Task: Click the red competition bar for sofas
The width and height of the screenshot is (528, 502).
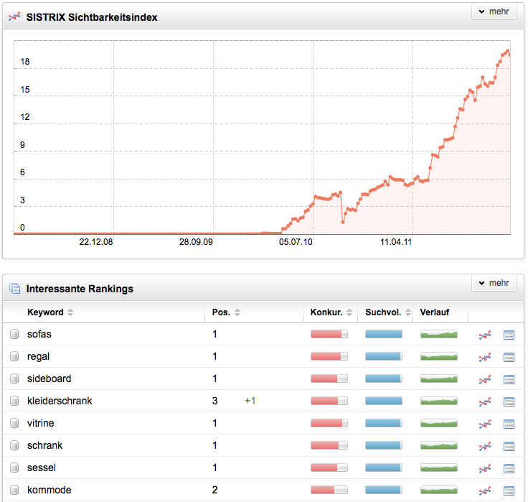Action: point(329,334)
